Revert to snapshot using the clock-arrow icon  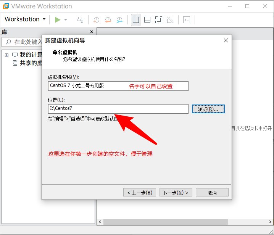(108, 20)
